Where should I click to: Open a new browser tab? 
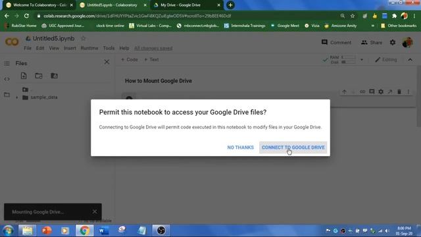point(230,5)
